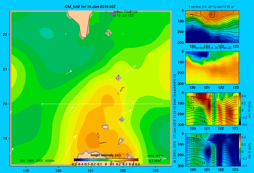
Task: Click the map title OM_fc02 for 16-Jun-2018 00Z
Action: coord(90,7)
